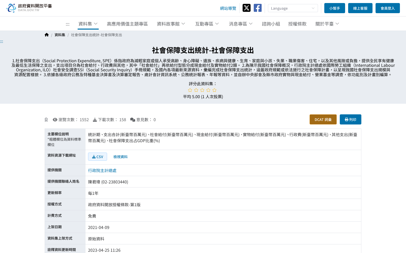This screenshot has width=406, height=253.
Task: Open 諮詢小組 menu item
Action: 271,24
